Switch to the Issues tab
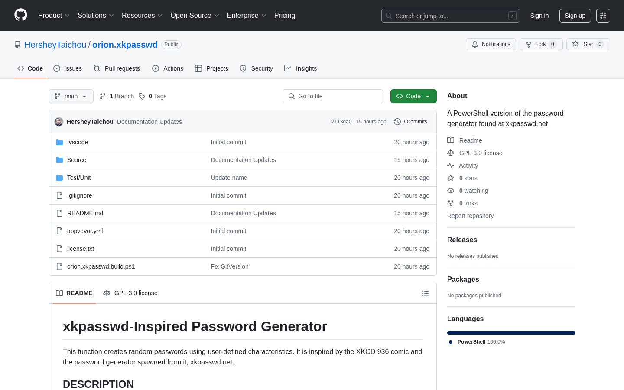The width and height of the screenshot is (624, 390). (x=68, y=68)
